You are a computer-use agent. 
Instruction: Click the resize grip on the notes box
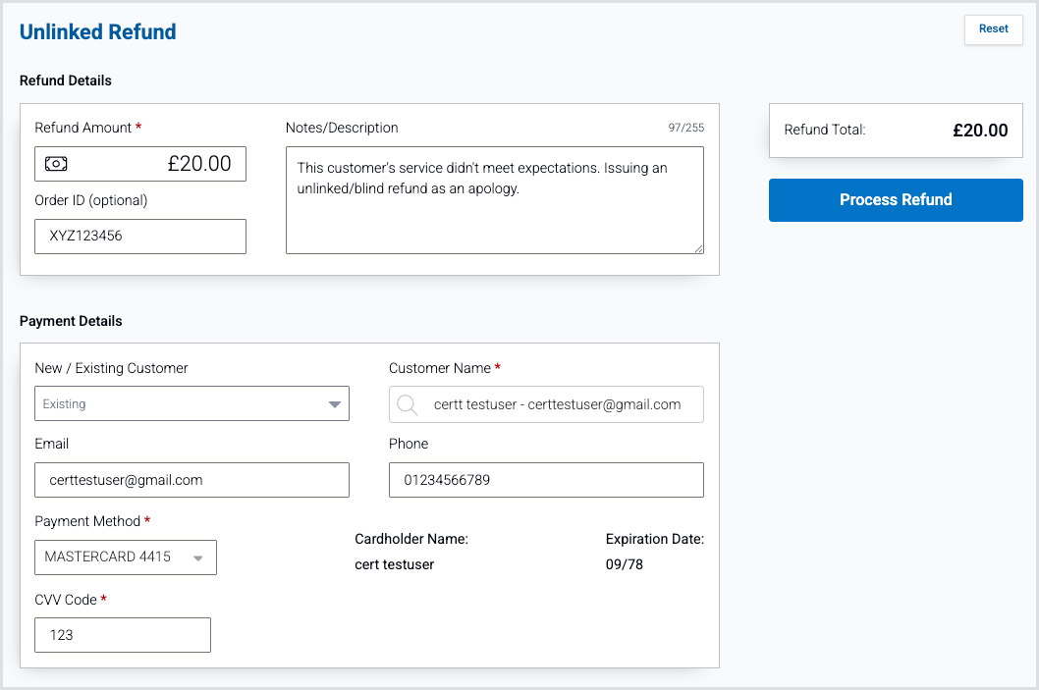(698, 248)
